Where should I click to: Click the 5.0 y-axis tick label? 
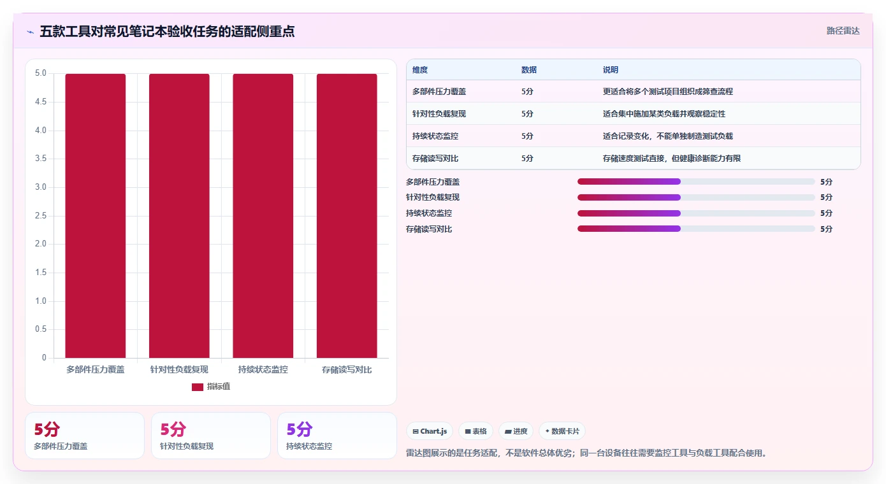41,73
